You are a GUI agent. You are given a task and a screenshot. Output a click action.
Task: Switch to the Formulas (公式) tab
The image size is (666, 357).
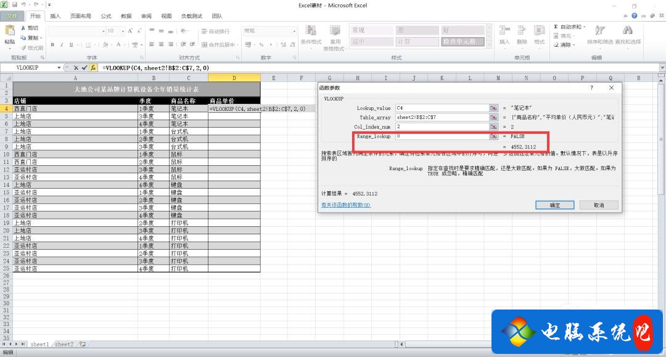[106, 16]
